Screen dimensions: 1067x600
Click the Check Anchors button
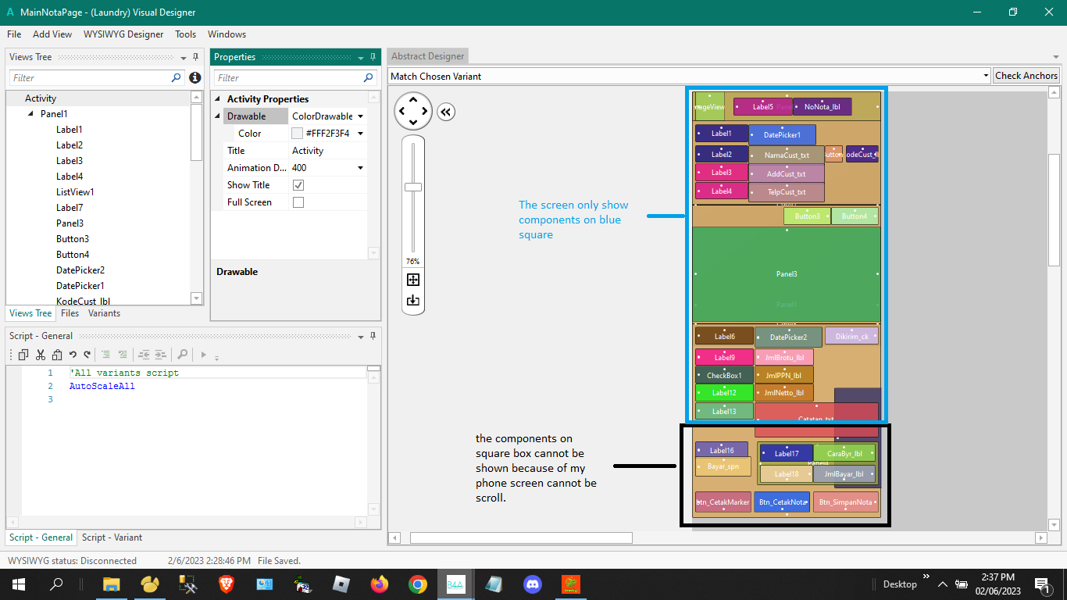point(1026,76)
